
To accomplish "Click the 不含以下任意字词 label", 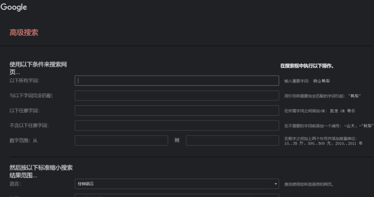I will [x=29, y=126].
